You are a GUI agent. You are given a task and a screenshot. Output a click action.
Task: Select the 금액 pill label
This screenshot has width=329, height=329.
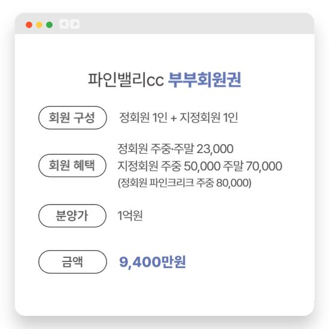click(x=72, y=262)
